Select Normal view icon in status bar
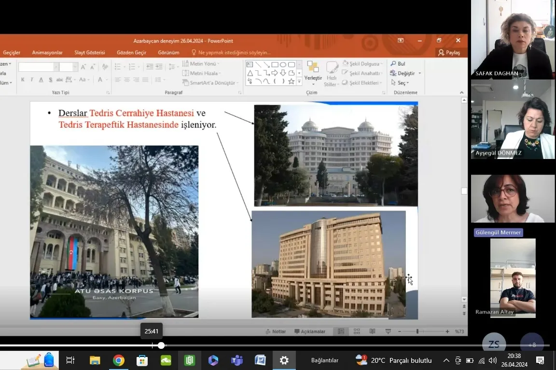The height and width of the screenshot is (370, 556). (341, 331)
